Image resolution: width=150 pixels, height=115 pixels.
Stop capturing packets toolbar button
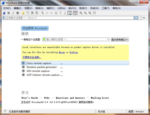(9, 13)
